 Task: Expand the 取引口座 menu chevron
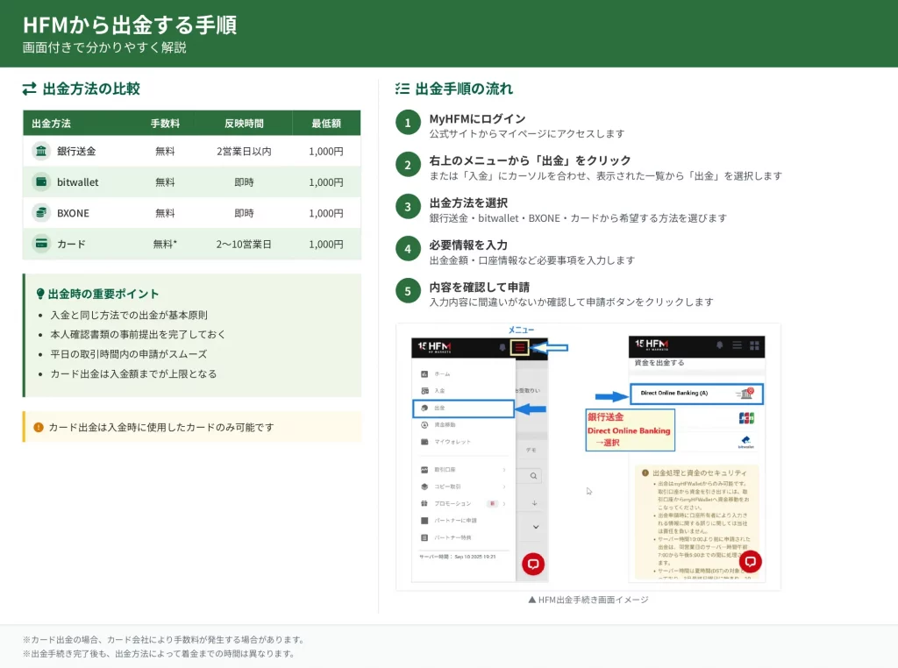504,470
